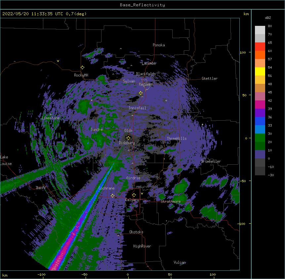Click the Ponoka city label

click(159, 45)
